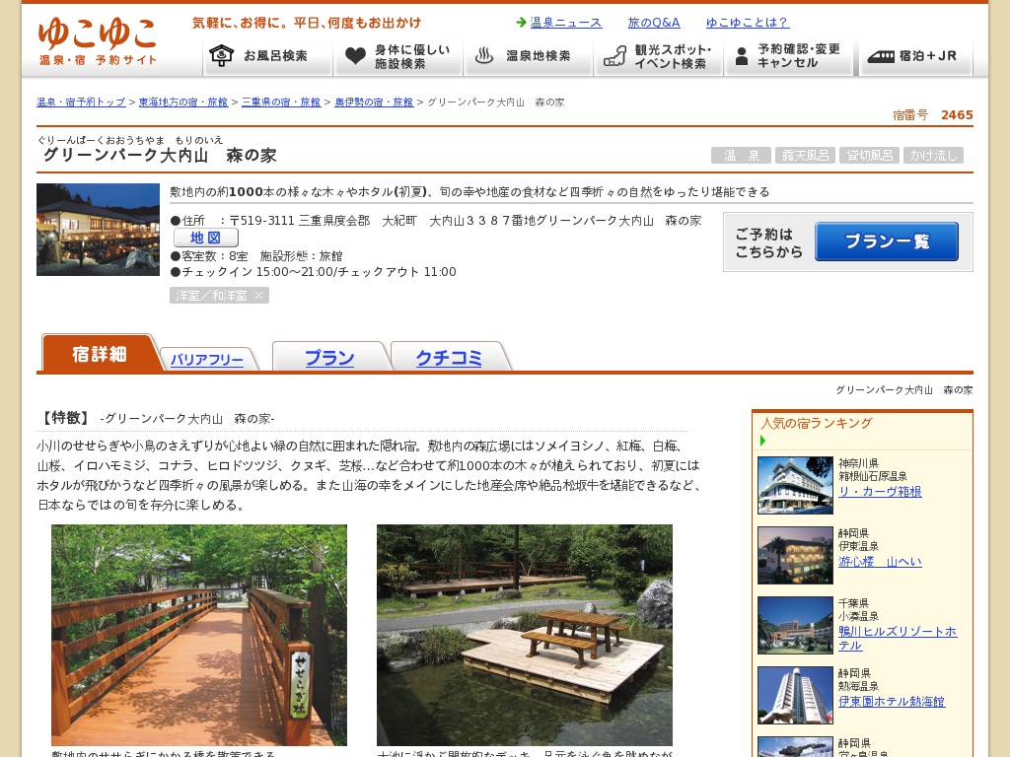Open the リ・カーヴ箱根 ranking link

[880, 492]
